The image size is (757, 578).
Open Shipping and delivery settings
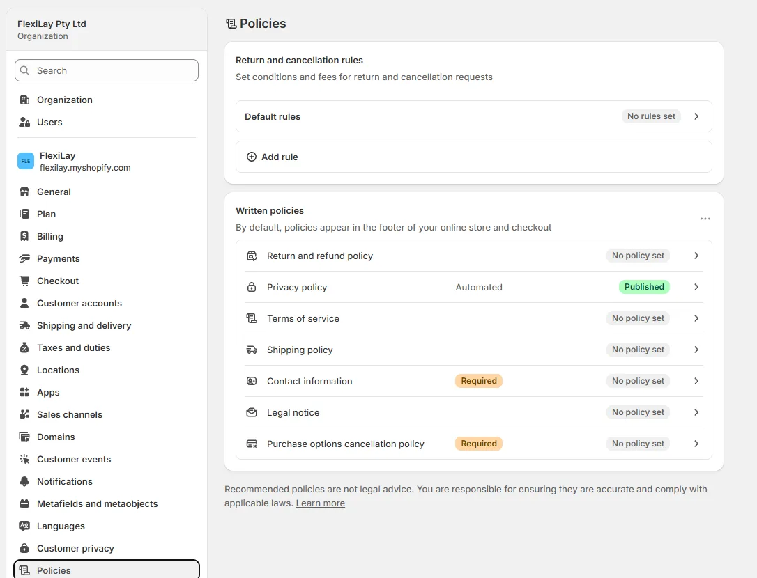tap(106, 325)
